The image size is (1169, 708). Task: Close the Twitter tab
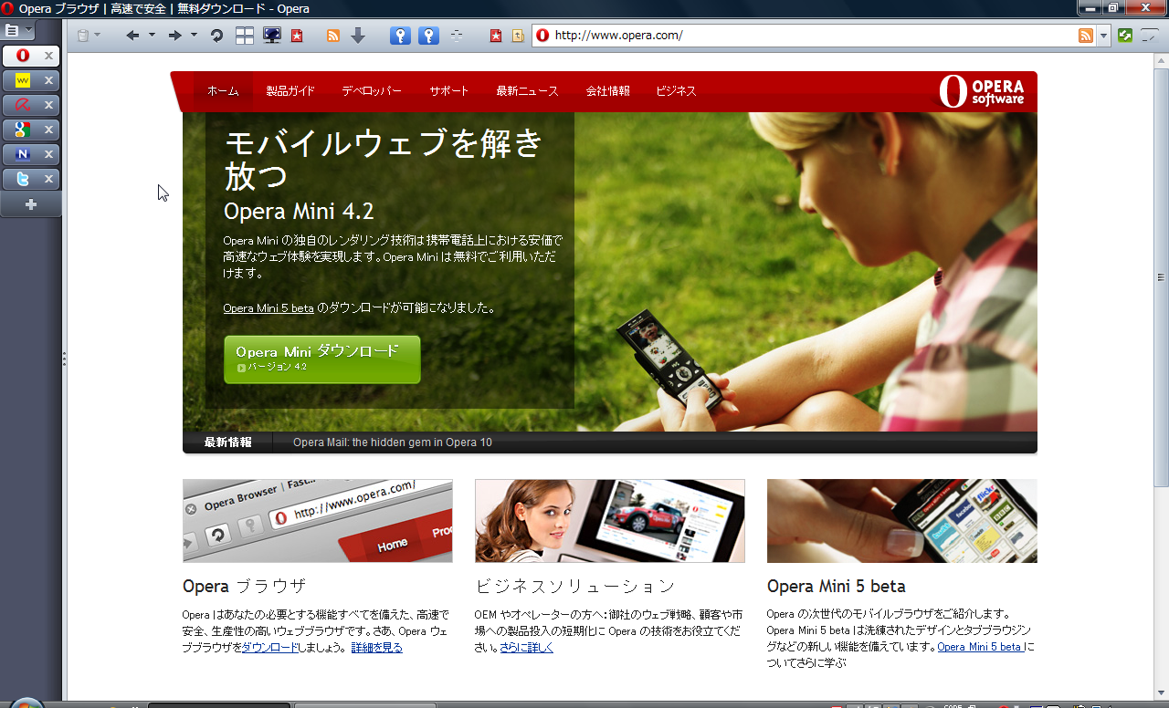pos(49,179)
